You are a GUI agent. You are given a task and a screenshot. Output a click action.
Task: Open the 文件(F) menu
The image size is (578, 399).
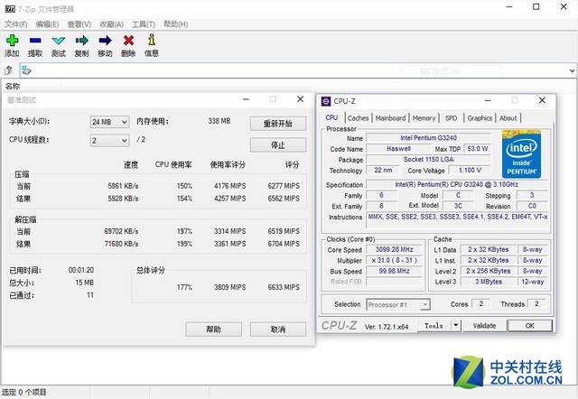16,24
